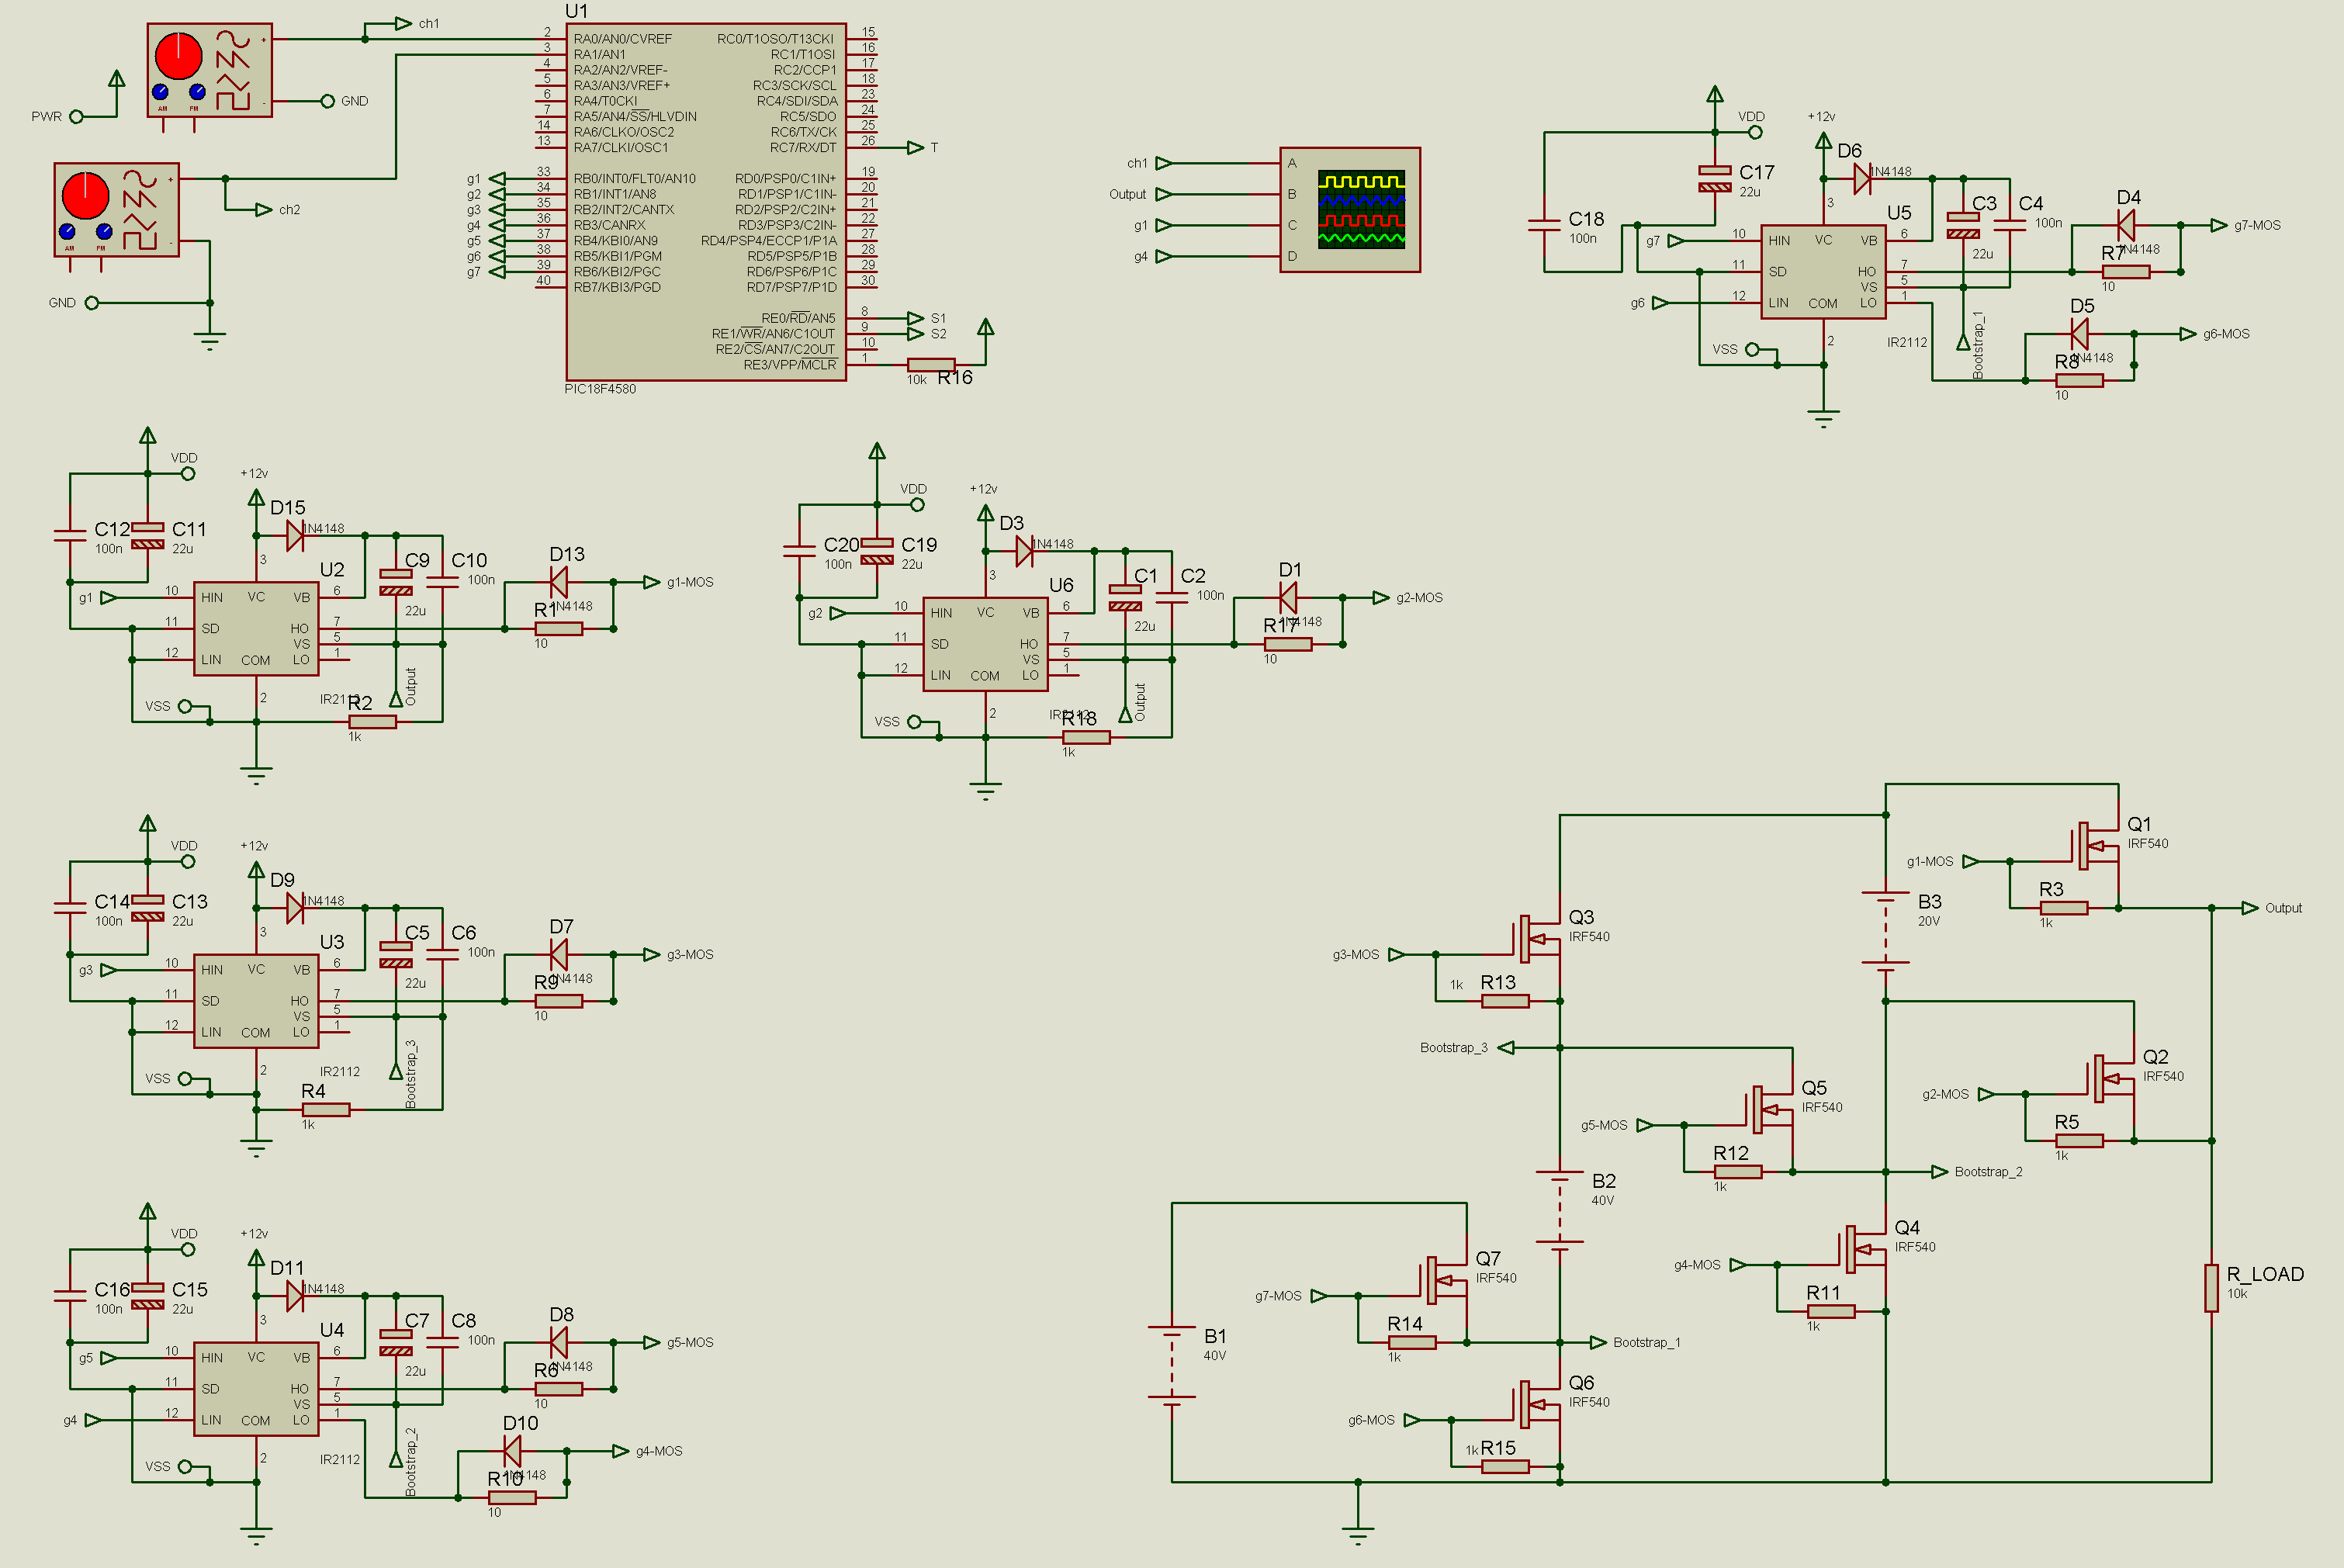
Task: Click diode D15 1N4148
Action: coord(295,536)
